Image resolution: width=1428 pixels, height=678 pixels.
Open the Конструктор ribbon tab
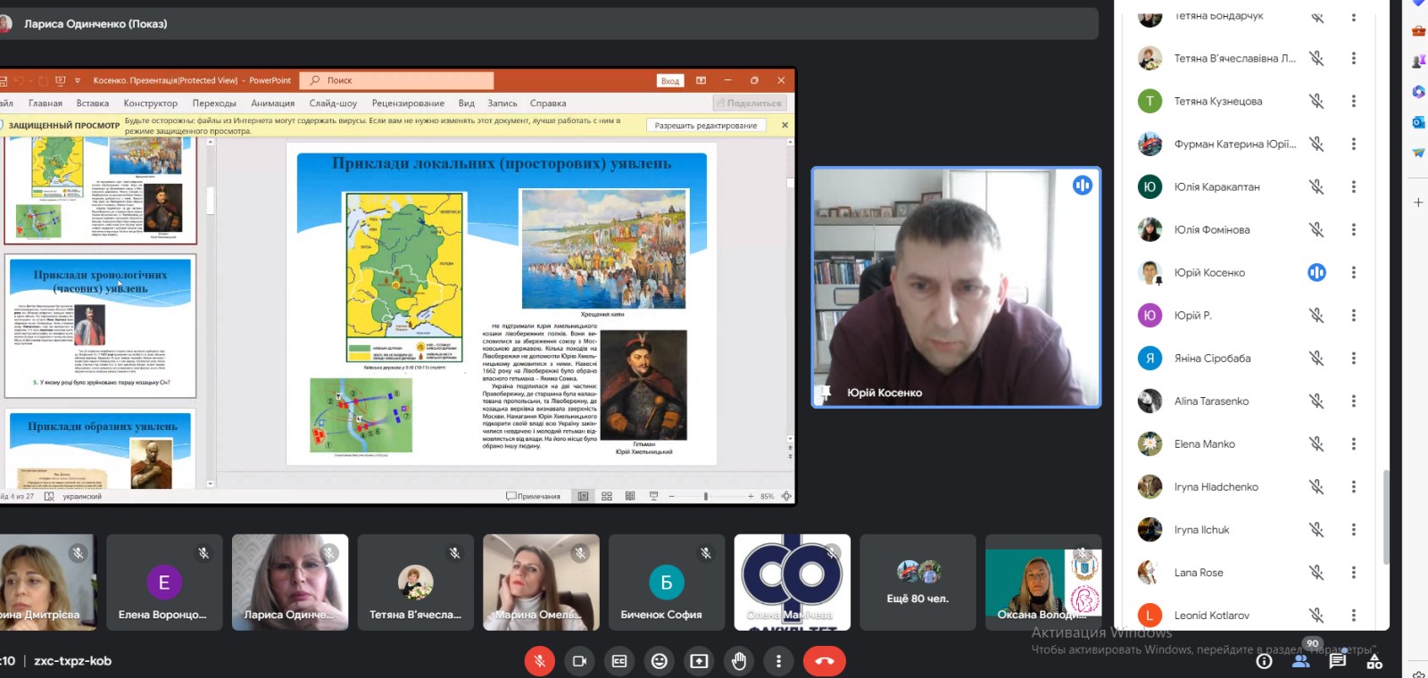point(150,103)
